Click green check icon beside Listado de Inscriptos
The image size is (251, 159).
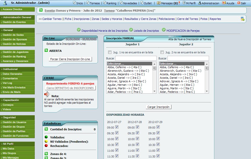pos(131,30)
